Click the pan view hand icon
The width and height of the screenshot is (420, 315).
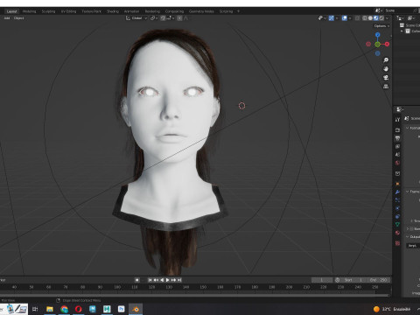386,69
